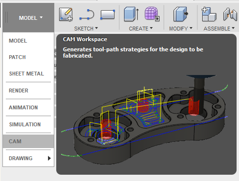The image size is (239, 181).
Task: Click the New Component assemble icon
Action: [209, 14]
